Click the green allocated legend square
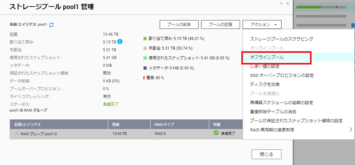 click(x=145, y=39)
